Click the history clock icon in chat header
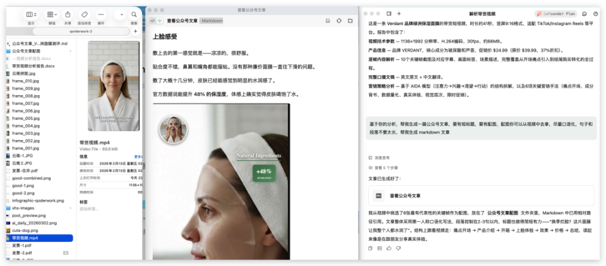 coord(595,13)
